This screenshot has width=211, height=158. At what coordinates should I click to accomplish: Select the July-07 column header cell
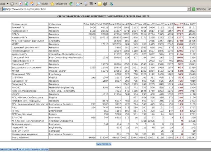[x=178, y=24]
